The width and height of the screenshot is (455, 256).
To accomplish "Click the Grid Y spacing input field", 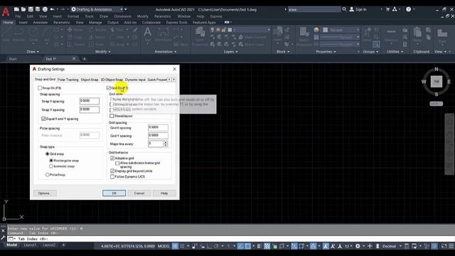I will [x=158, y=136].
